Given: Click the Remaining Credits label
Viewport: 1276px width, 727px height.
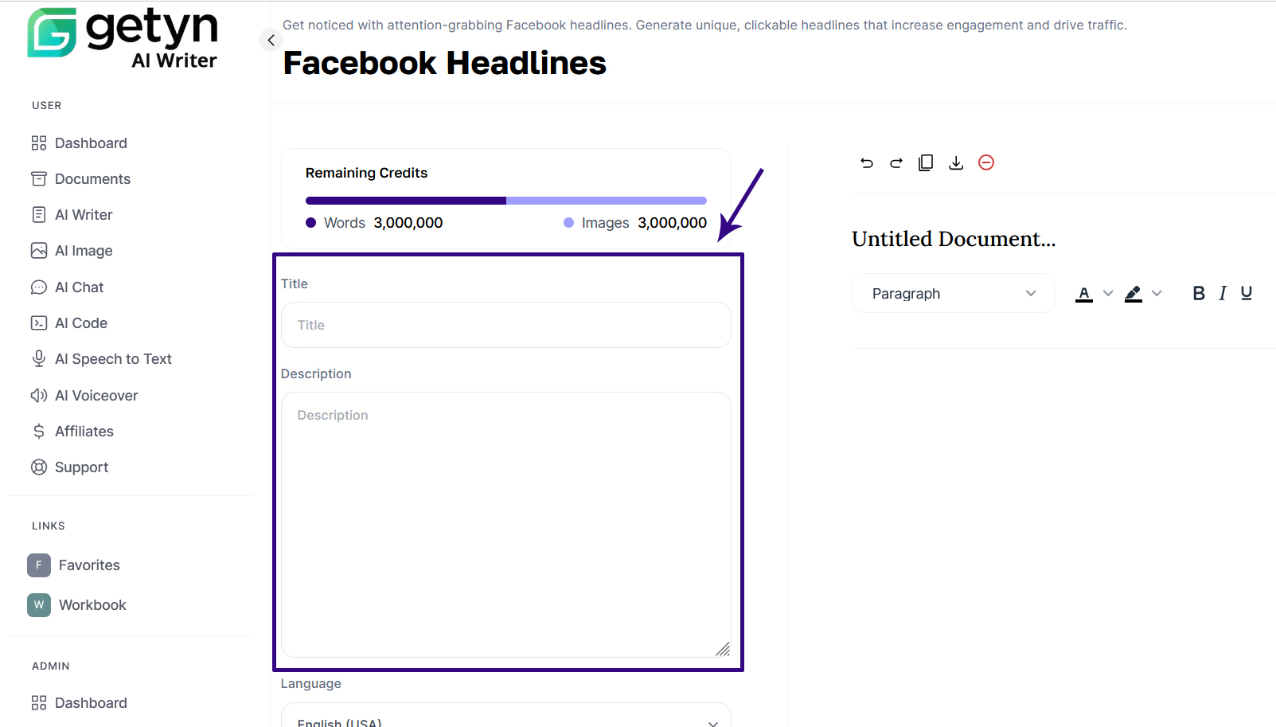Looking at the screenshot, I should click(366, 173).
